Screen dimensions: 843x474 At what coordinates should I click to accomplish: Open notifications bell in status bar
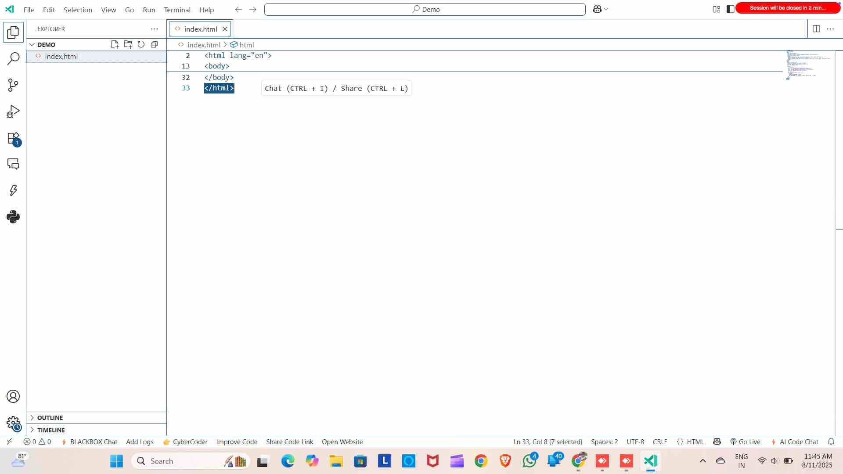coord(831,442)
